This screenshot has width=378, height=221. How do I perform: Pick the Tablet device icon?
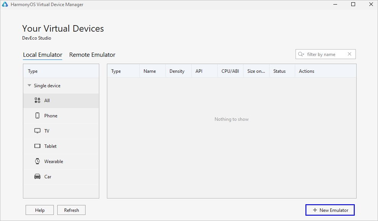(37, 146)
